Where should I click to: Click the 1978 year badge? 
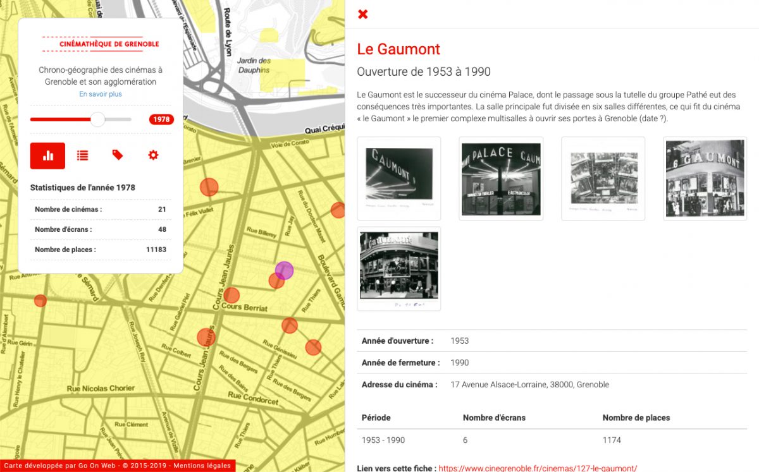[161, 119]
